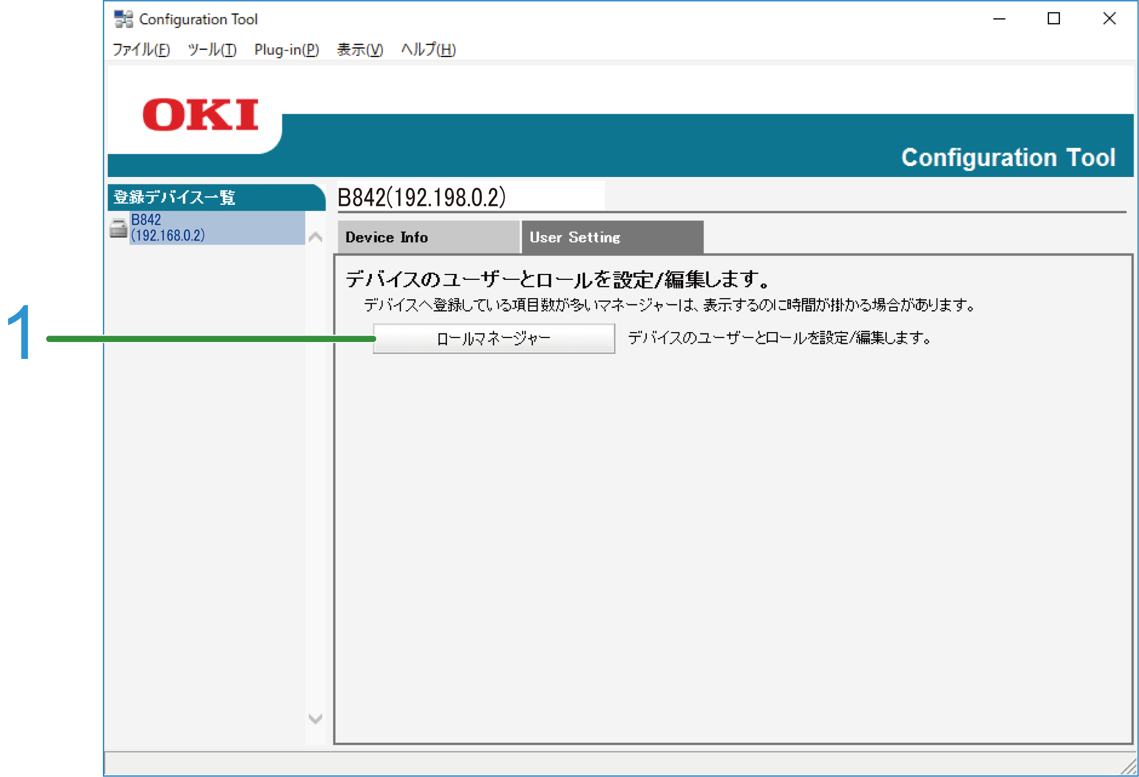Screen dimensions: 1139x777
Task: Switch to the Device Info tab
Action: [x=428, y=237]
